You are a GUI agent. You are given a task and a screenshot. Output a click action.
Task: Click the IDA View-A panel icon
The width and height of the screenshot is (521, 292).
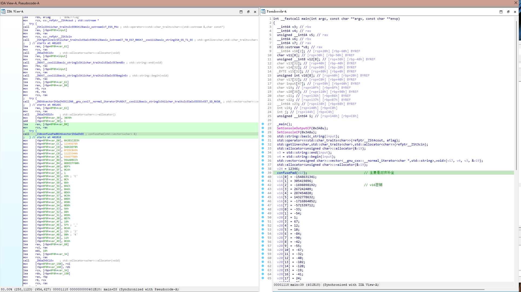tap(3, 11)
